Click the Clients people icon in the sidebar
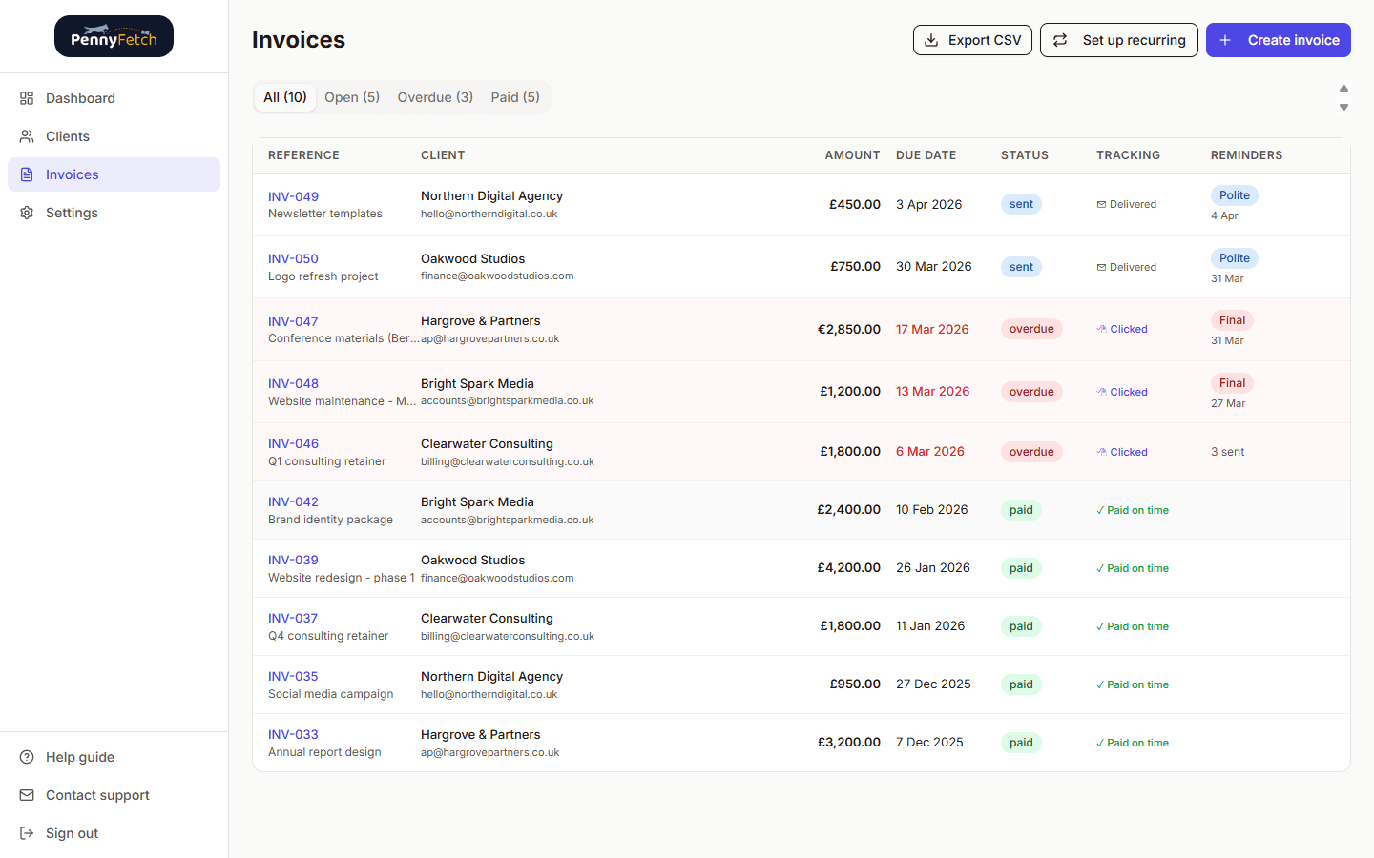Image resolution: width=1374 pixels, height=858 pixels. pyautogui.click(x=27, y=136)
